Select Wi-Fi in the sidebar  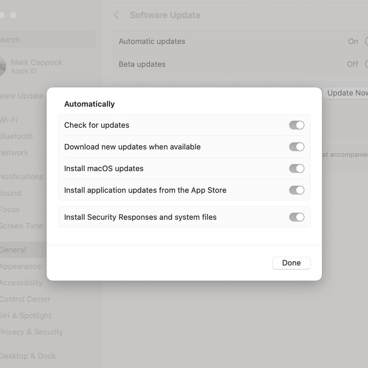tap(9, 120)
